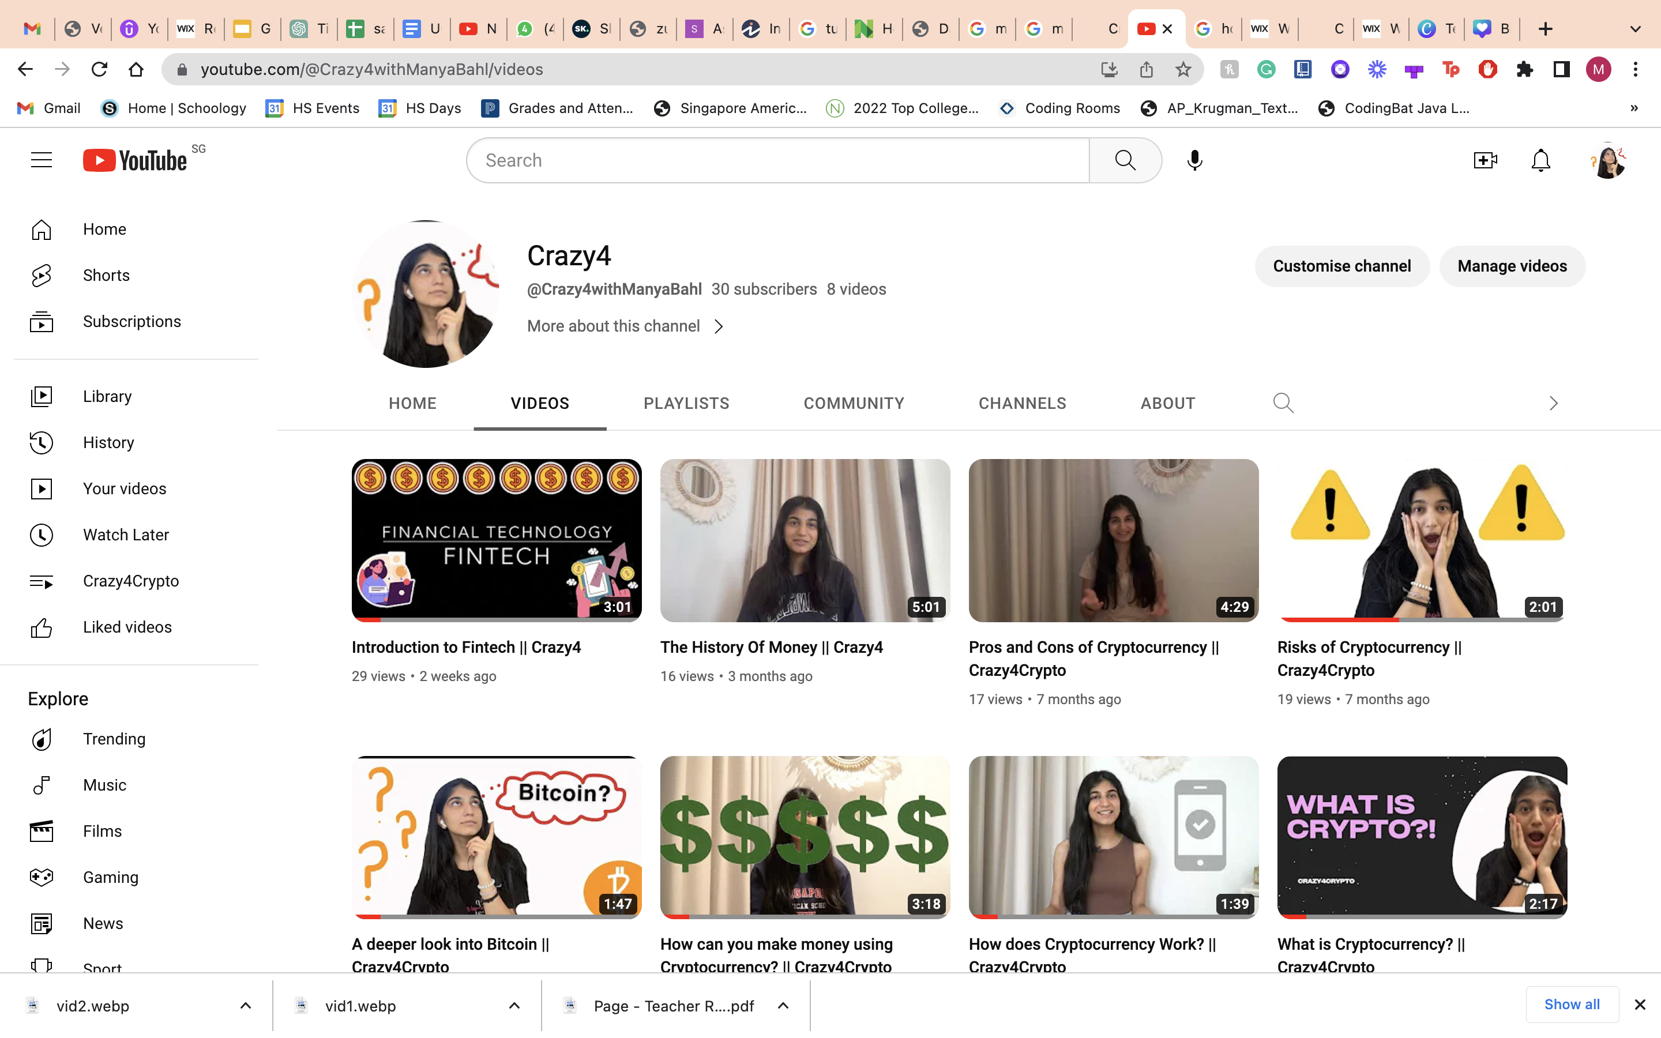Open the YouTube hamburger guide menu
1661x1038 pixels.
(41, 160)
